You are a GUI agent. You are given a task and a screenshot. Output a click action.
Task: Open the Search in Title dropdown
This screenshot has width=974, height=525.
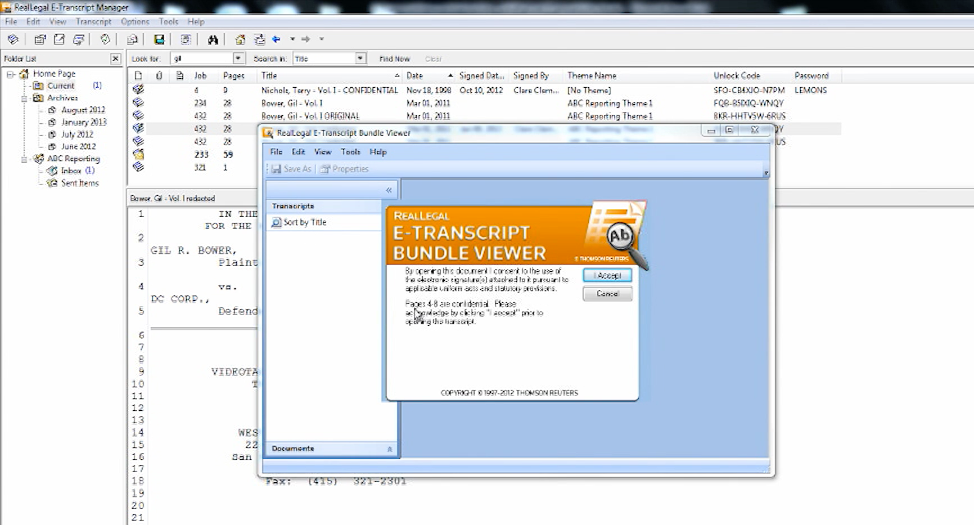coord(360,59)
